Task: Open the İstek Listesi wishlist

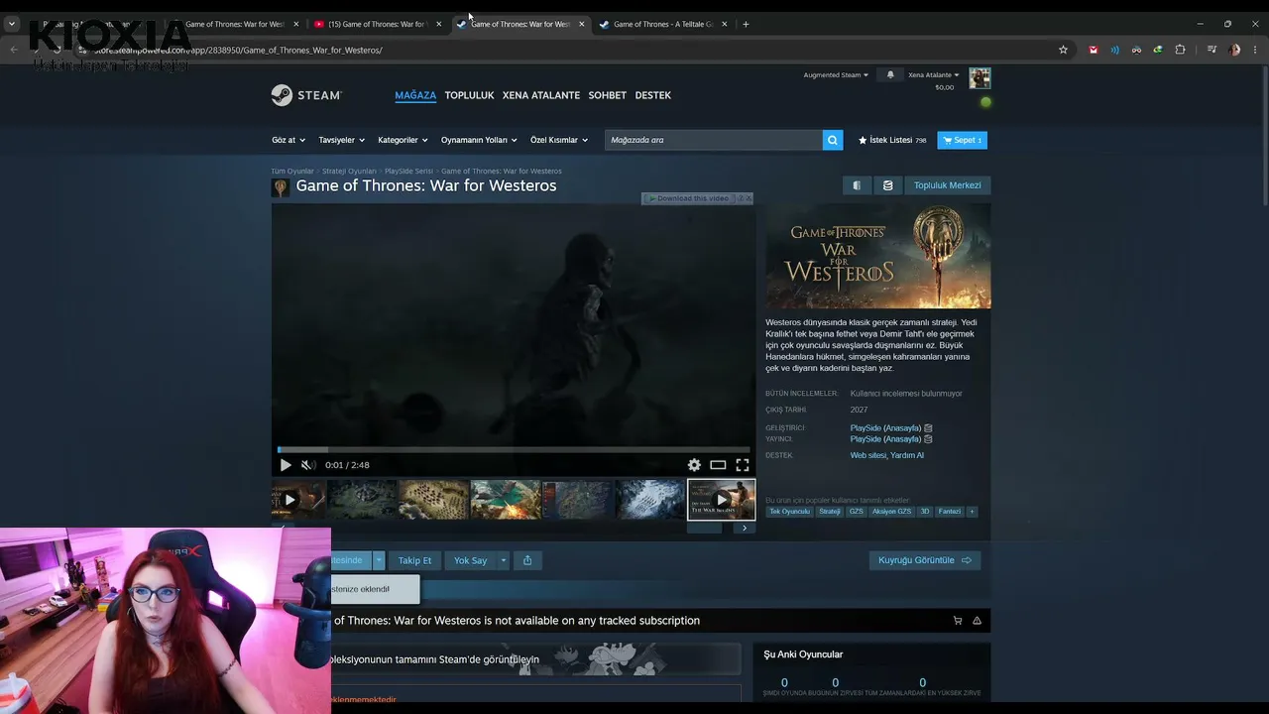Action: click(892, 140)
